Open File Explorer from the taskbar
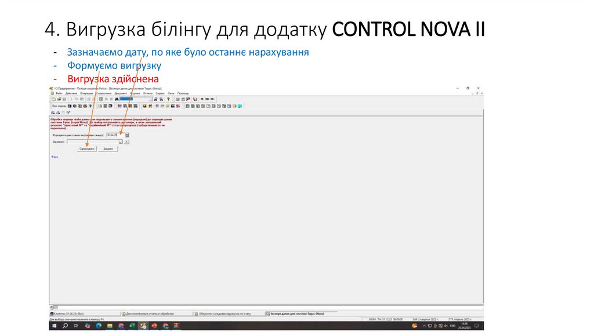 click(110, 325)
